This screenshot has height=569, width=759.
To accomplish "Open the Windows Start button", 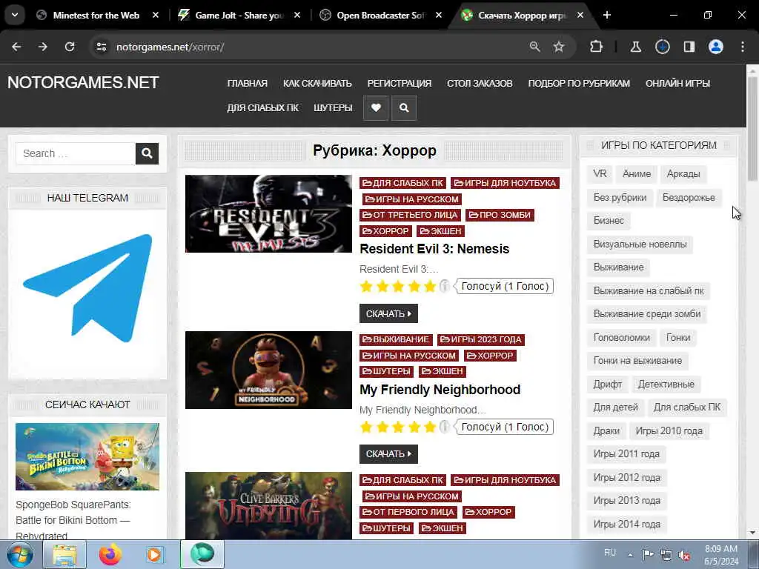I will (x=19, y=554).
